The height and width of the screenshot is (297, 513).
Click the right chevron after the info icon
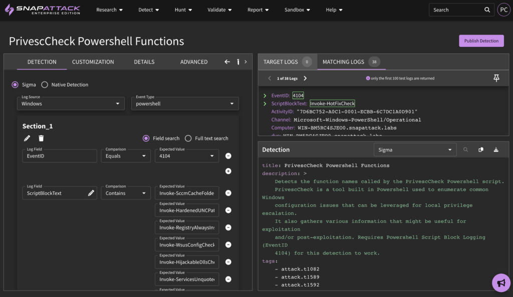245,61
